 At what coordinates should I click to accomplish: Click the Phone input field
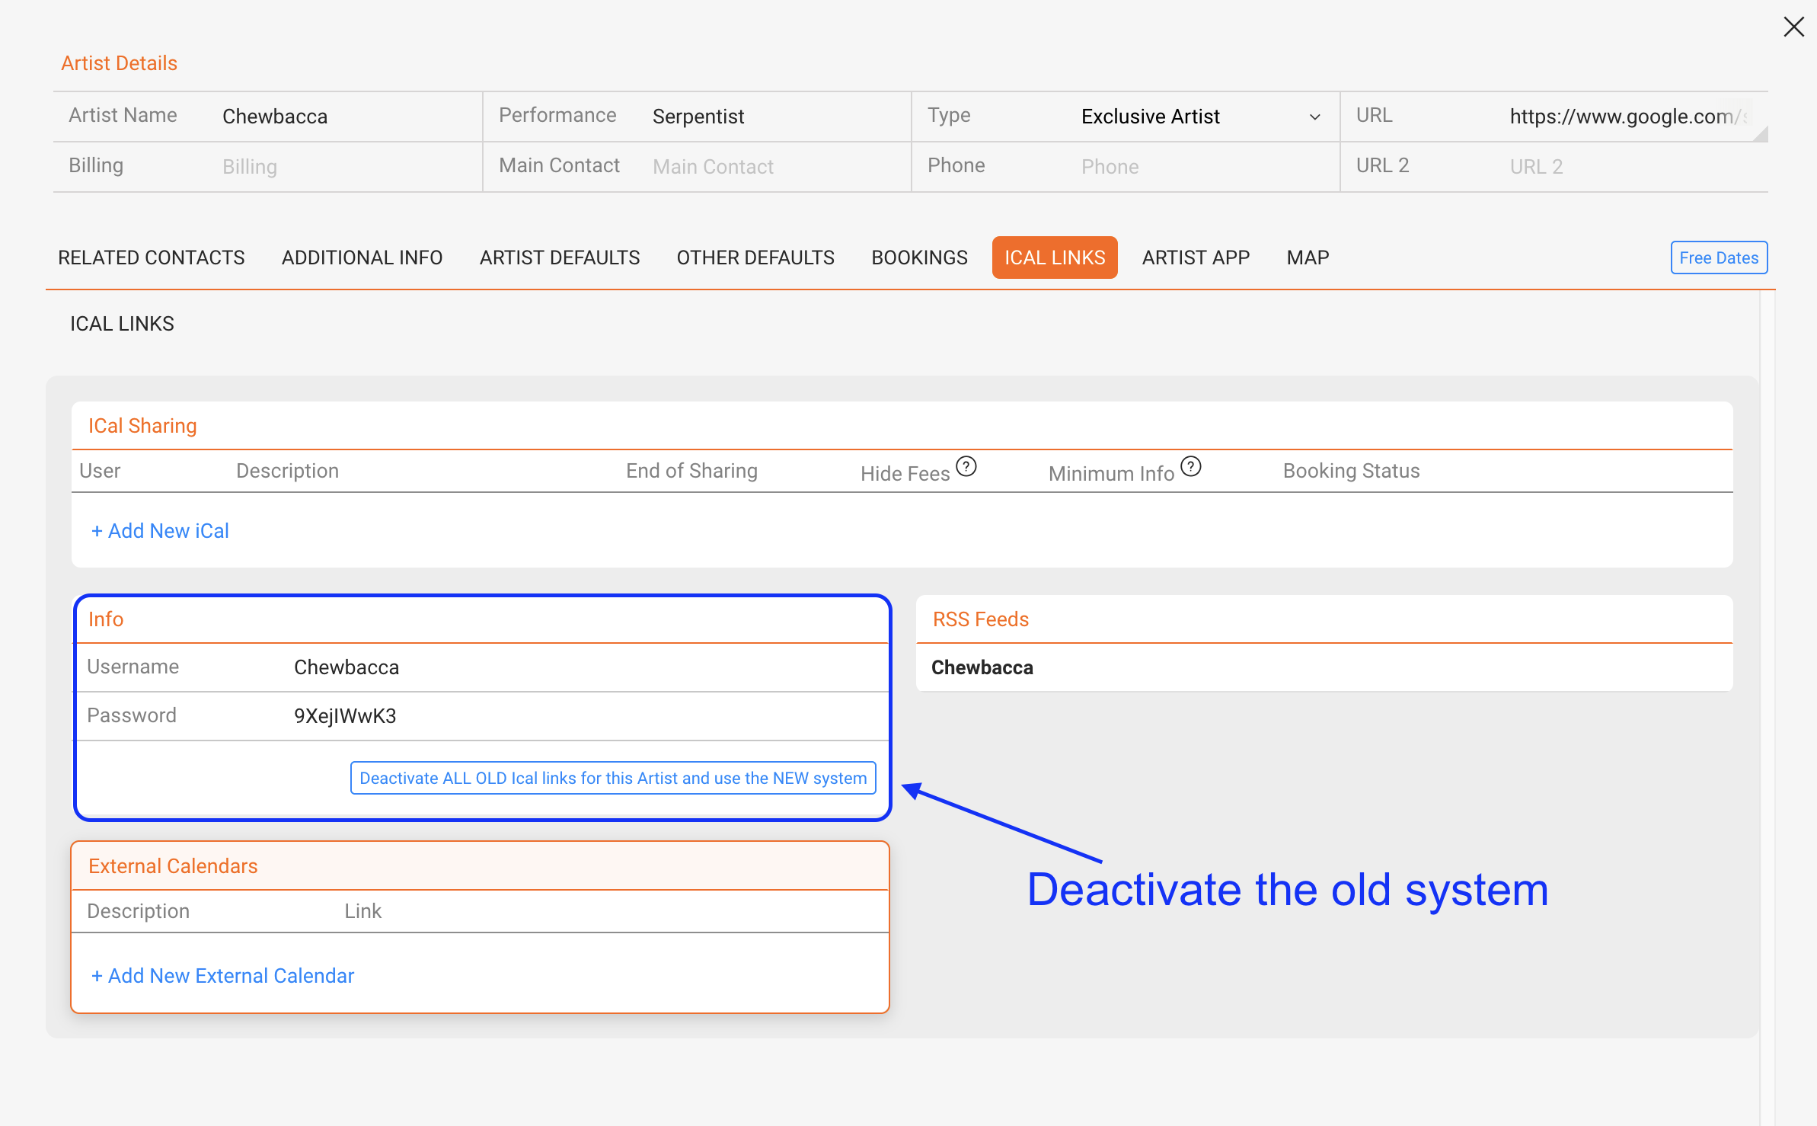(x=1205, y=167)
